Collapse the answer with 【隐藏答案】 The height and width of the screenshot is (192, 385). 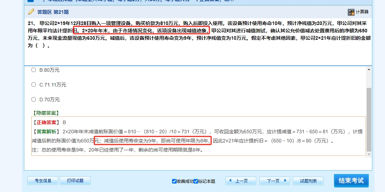point(46,113)
